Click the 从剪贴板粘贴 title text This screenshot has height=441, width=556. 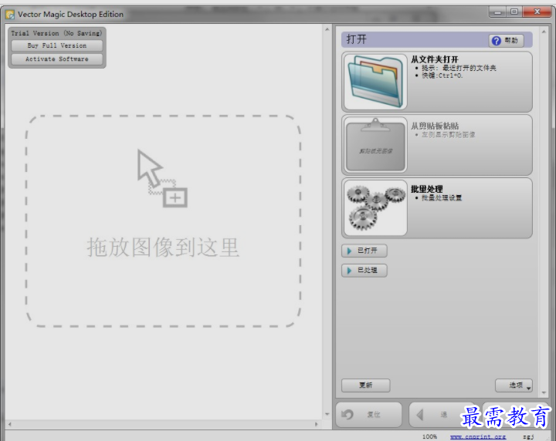coord(435,126)
